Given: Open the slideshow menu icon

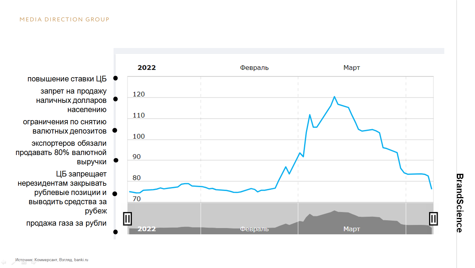Looking at the screenshot, I should [x=24, y=263].
